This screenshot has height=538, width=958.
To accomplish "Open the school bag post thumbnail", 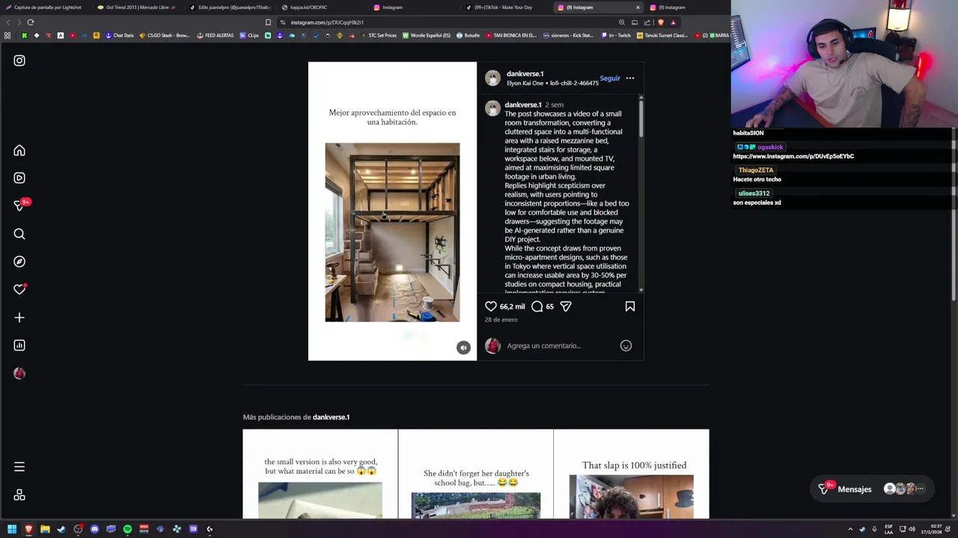I will 476,474.
